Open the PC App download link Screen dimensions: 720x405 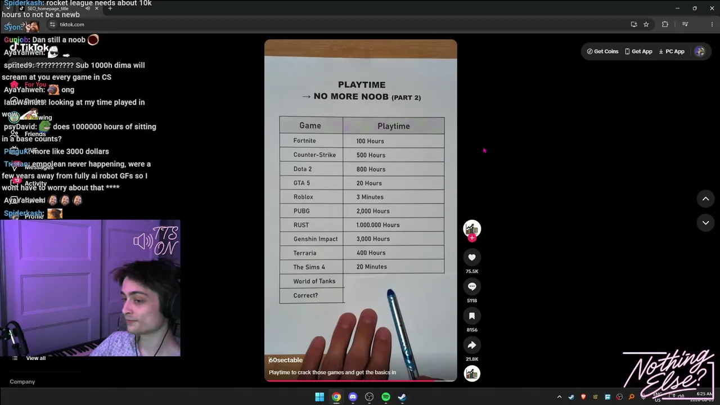(x=671, y=51)
